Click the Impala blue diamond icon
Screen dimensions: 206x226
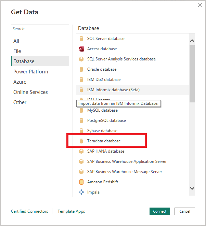pyautogui.click(x=81, y=192)
